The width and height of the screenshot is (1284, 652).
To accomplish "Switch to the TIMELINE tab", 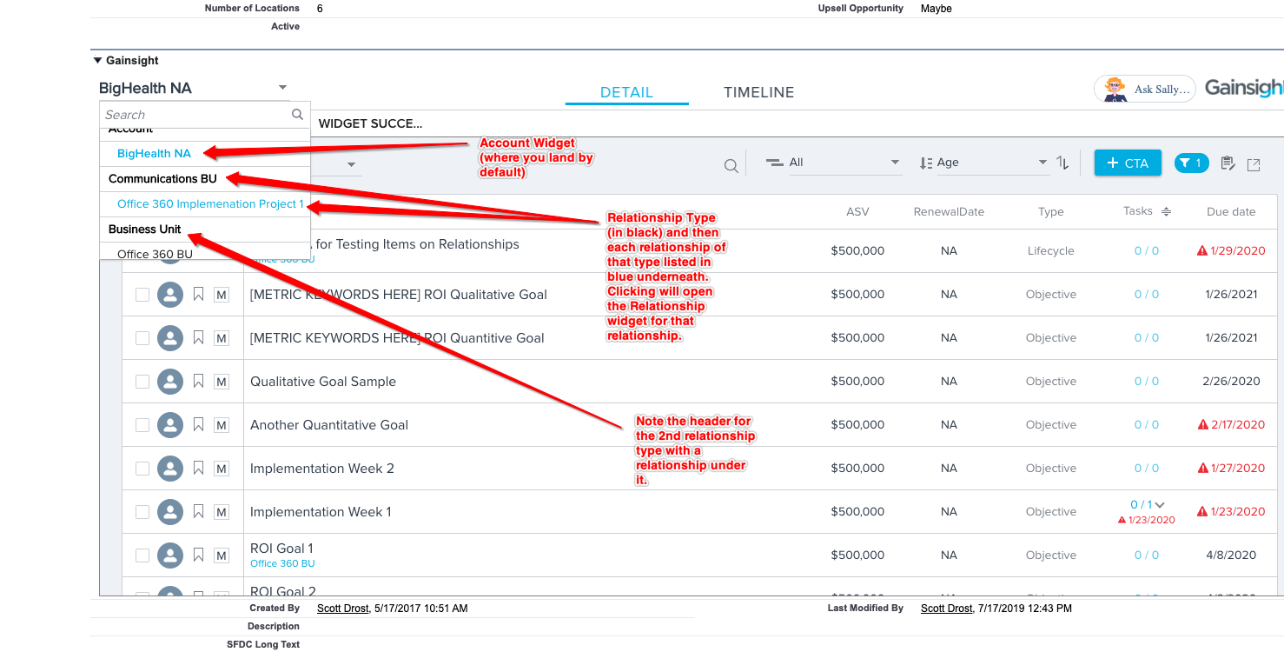I will [x=758, y=92].
